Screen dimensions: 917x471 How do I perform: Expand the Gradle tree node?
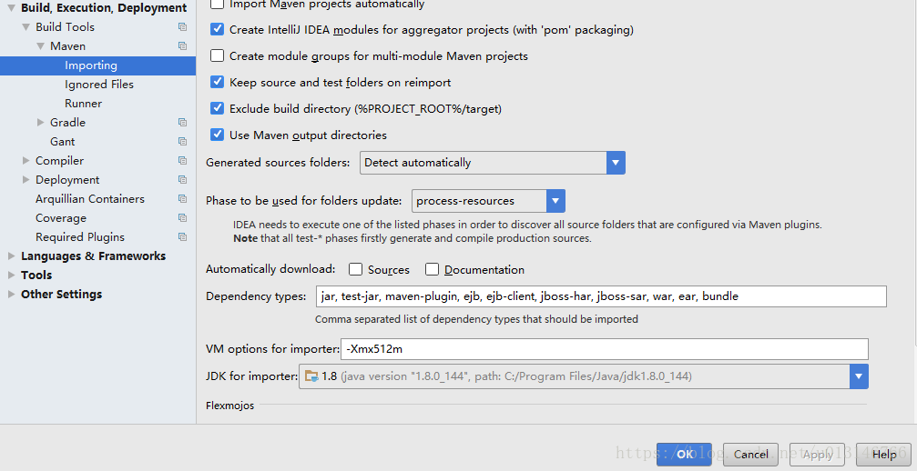point(40,123)
